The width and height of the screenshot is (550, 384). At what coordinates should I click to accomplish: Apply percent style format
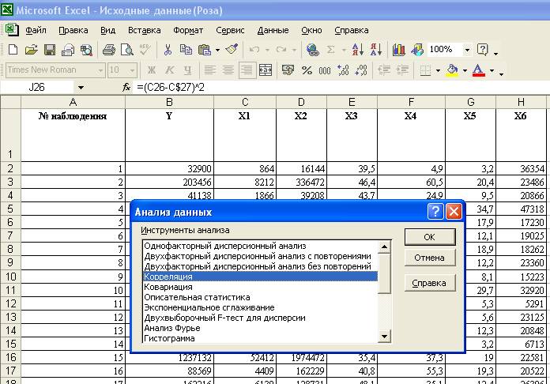point(307,70)
